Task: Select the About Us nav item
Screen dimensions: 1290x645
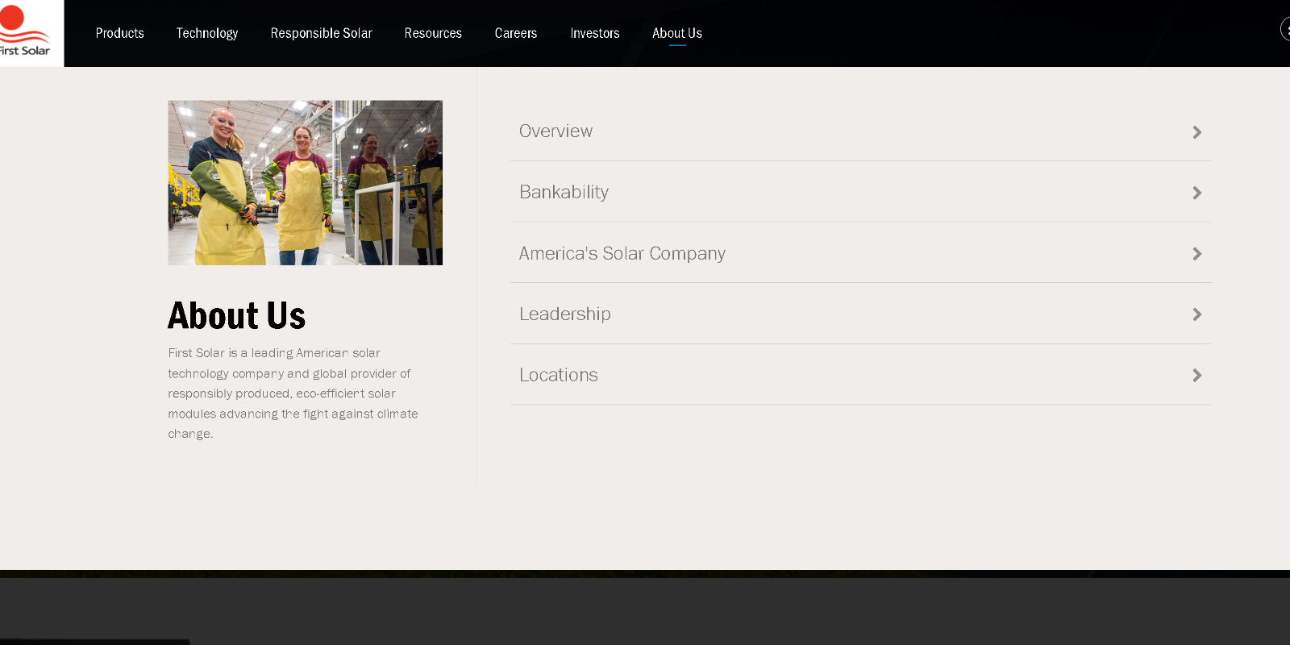Action: pos(677,33)
